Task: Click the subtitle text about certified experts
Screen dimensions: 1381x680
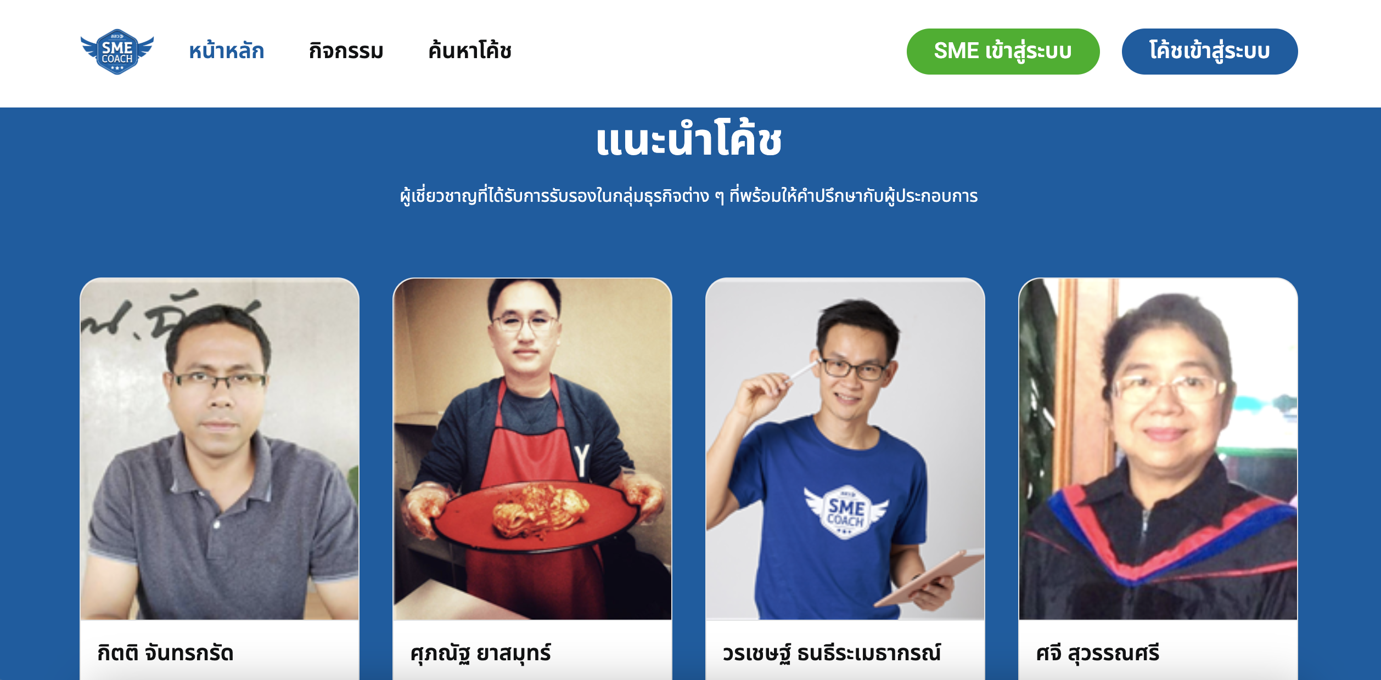Action: 689,196
